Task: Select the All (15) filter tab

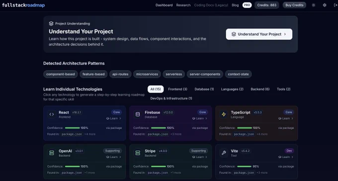Action: tap(156, 89)
